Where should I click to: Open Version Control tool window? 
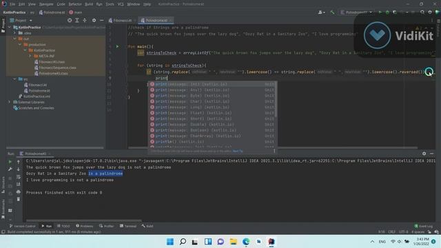click(22, 226)
